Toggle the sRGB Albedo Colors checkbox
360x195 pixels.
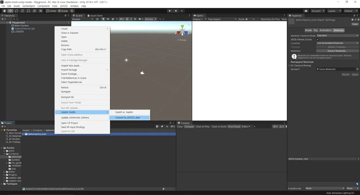coord(318,39)
